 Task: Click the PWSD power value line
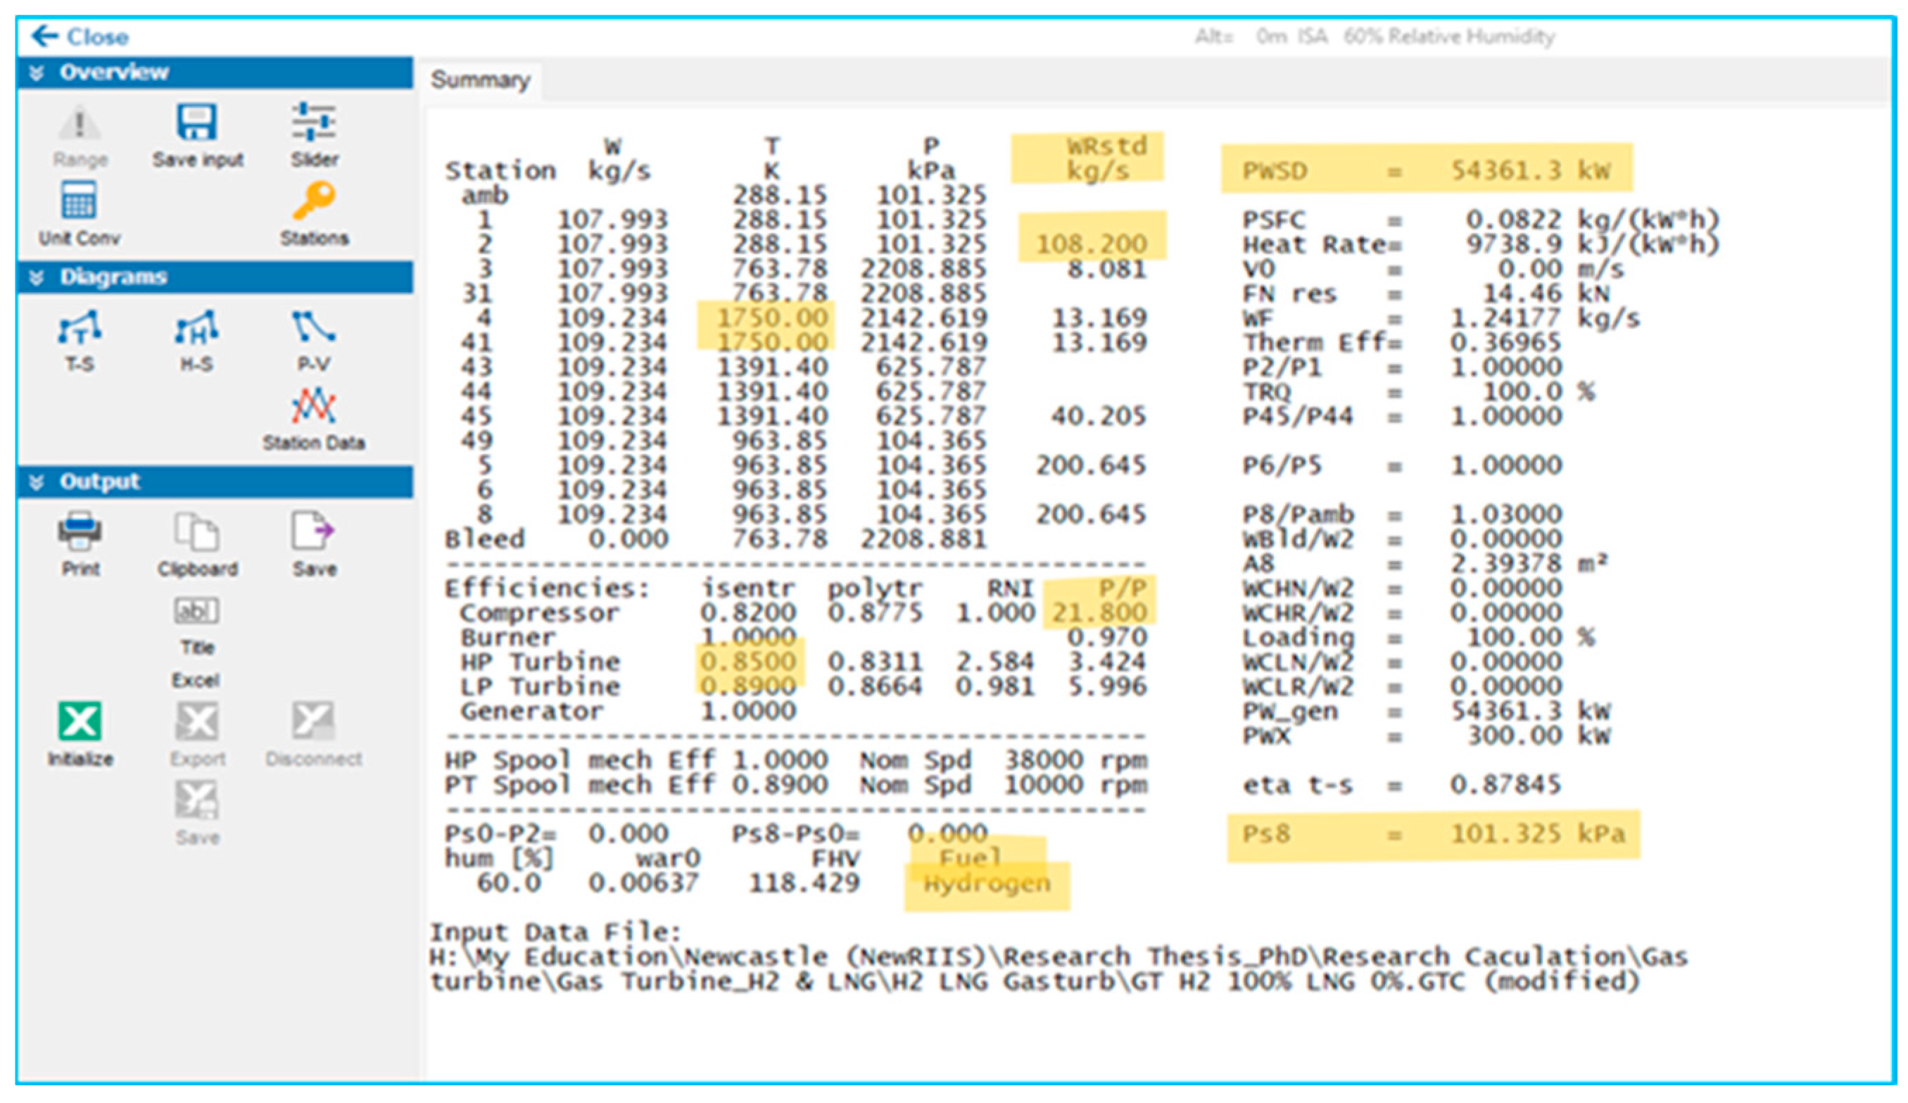click(1426, 170)
